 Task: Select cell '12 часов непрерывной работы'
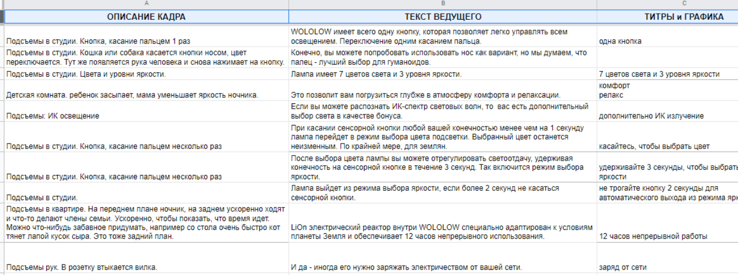(668, 223)
